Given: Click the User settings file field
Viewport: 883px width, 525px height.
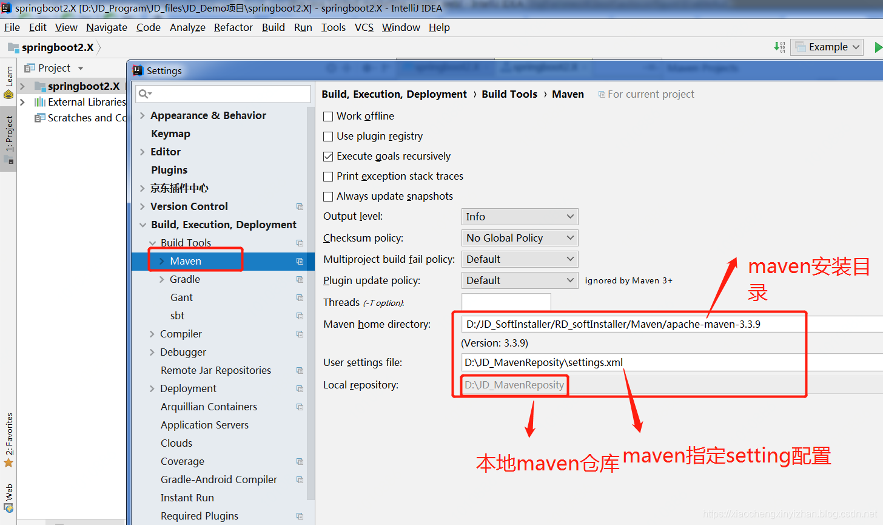Looking at the screenshot, I should pyautogui.click(x=672, y=362).
